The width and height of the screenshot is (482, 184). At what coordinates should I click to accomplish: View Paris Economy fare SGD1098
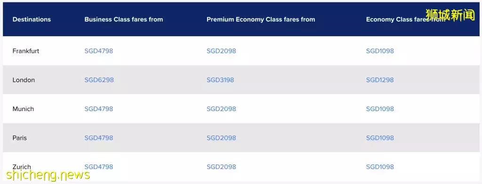coord(380,138)
